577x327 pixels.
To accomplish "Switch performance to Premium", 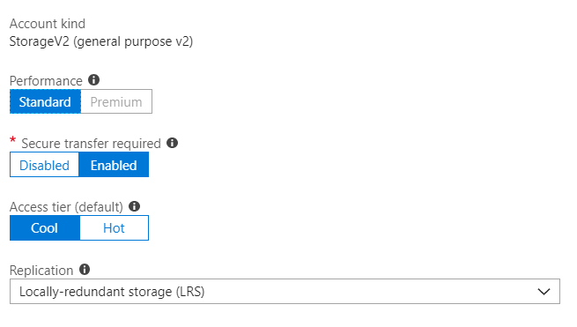I will (116, 101).
